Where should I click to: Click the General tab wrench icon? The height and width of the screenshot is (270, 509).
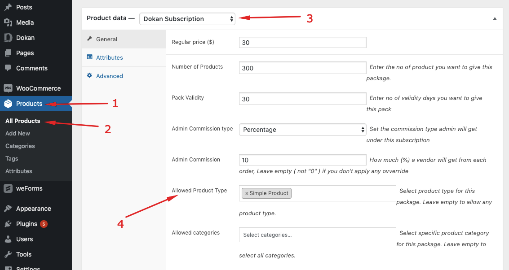point(89,39)
